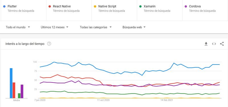This screenshot has height=107, width=228.
Task: Download the interest over time chart data
Action: (206, 44)
